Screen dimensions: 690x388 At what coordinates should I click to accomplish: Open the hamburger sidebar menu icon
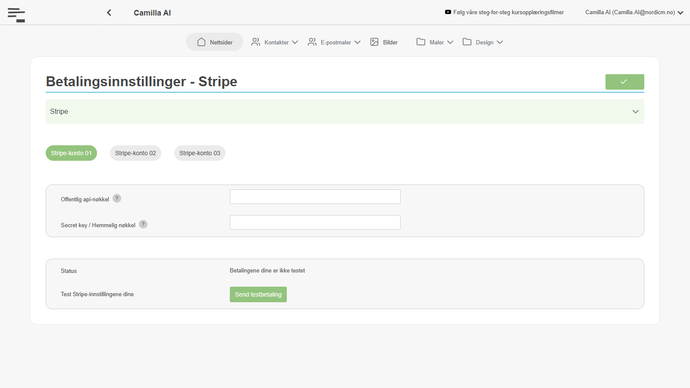click(16, 15)
